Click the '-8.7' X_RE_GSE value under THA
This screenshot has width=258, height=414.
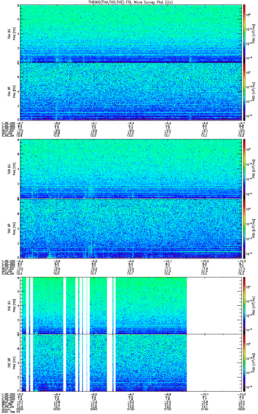20,123
